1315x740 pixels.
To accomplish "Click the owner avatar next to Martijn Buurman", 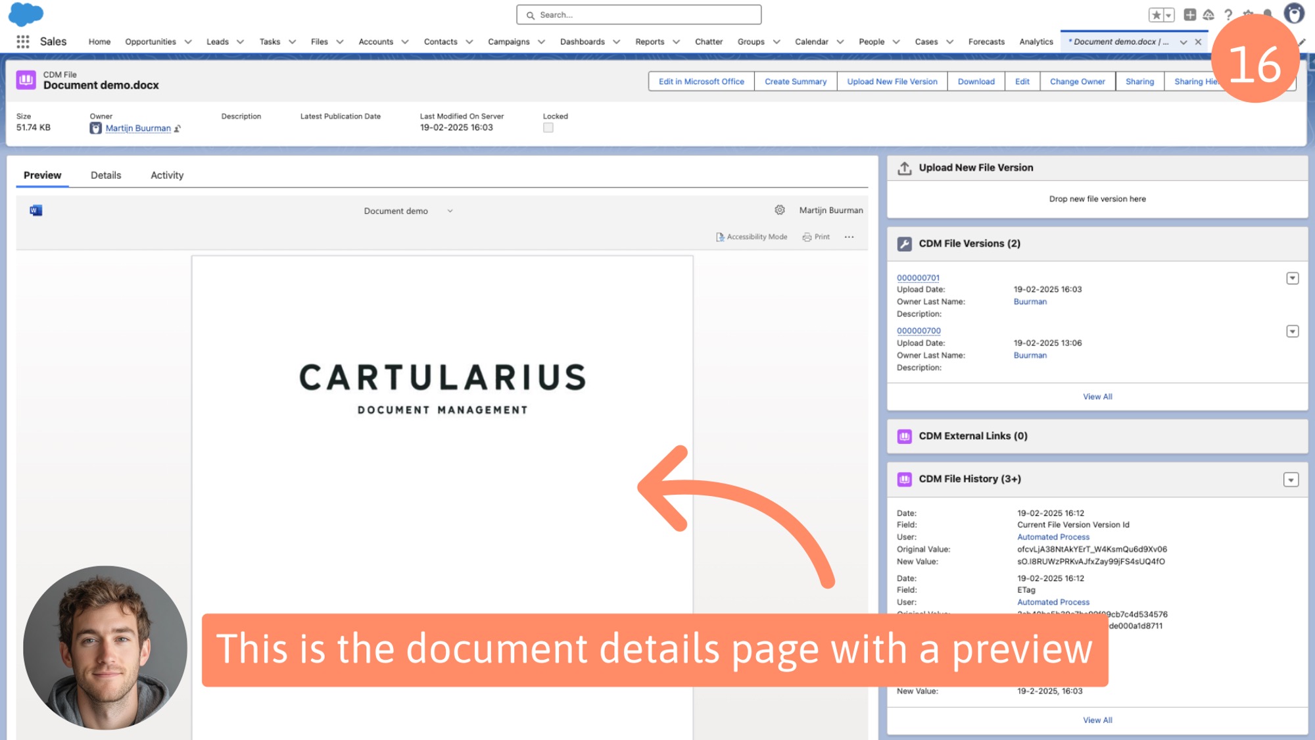I will pyautogui.click(x=96, y=128).
